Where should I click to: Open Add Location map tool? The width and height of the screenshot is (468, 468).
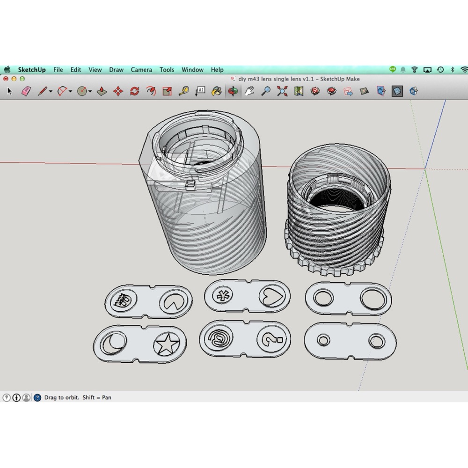click(x=299, y=91)
